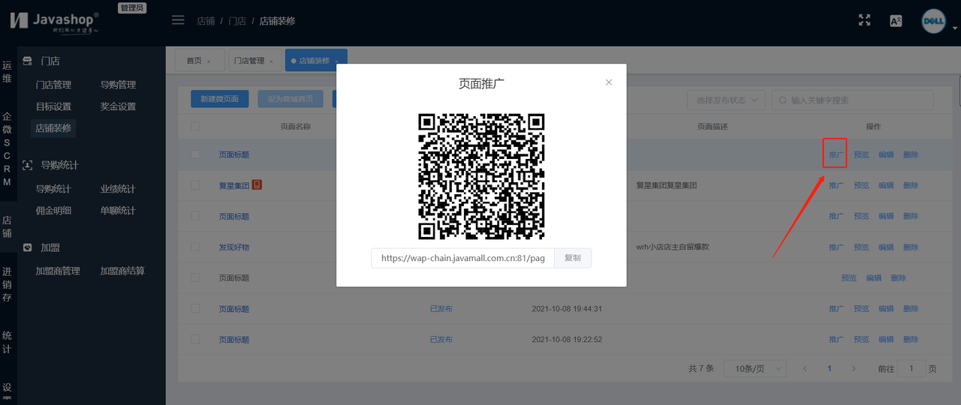Check the box for the 19:44:31 row
The height and width of the screenshot is (405, 961).
coord(196,308)
